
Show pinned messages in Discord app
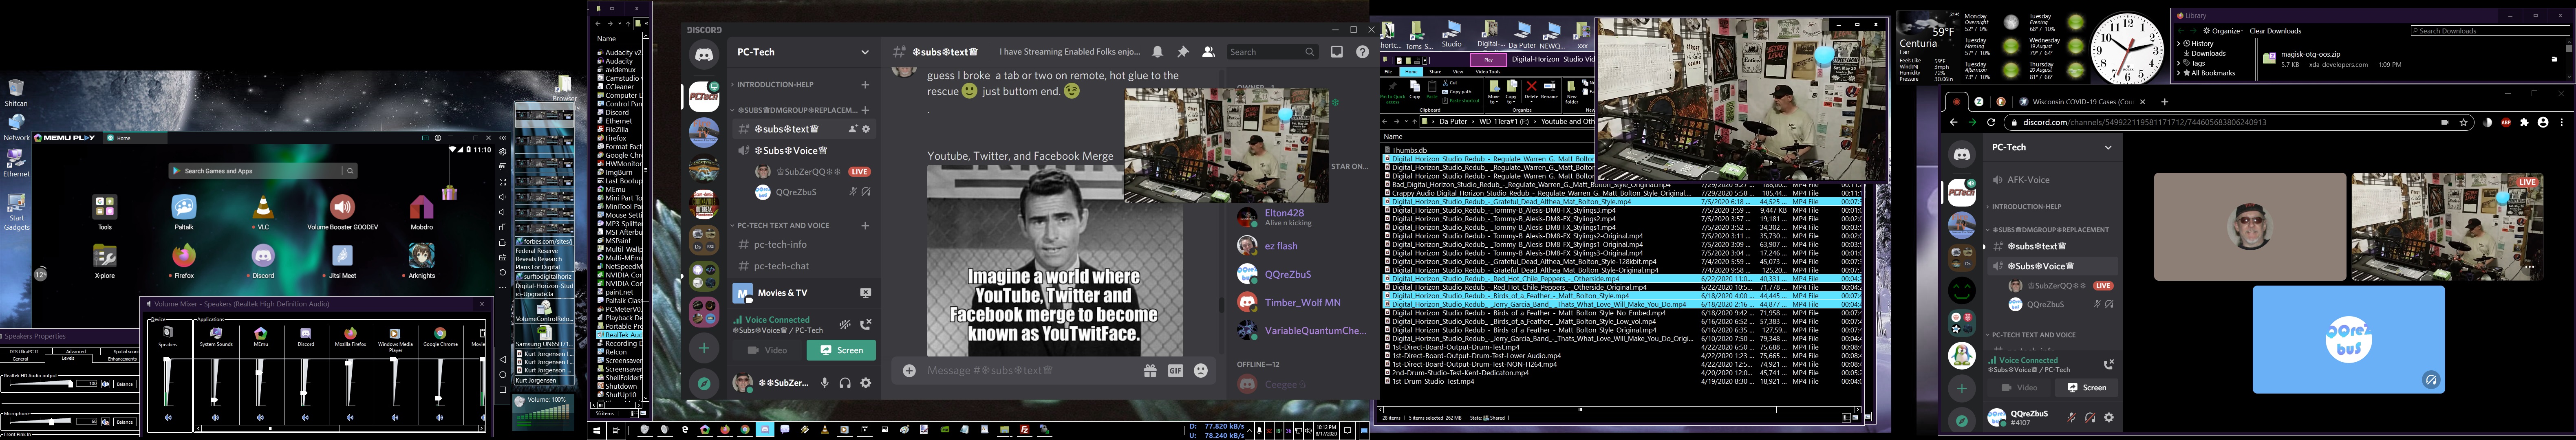coord(1183,52)
